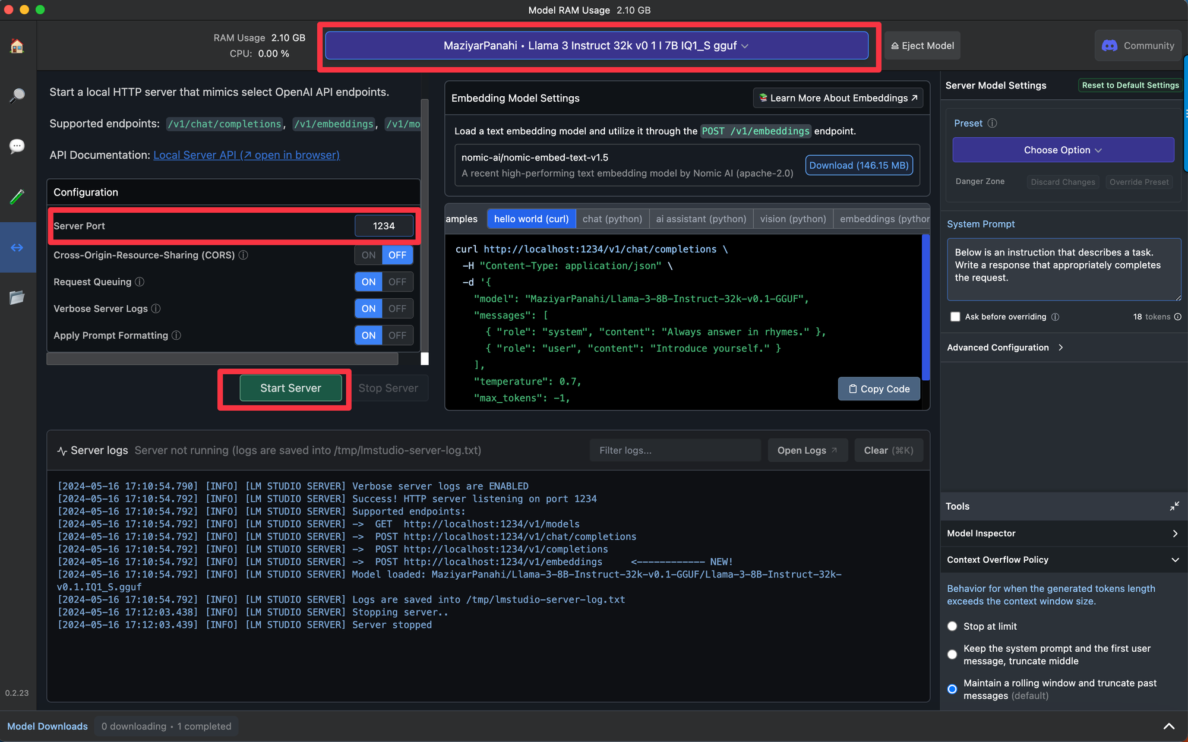Open the AI Chat bubble sidebar icon

17,146
